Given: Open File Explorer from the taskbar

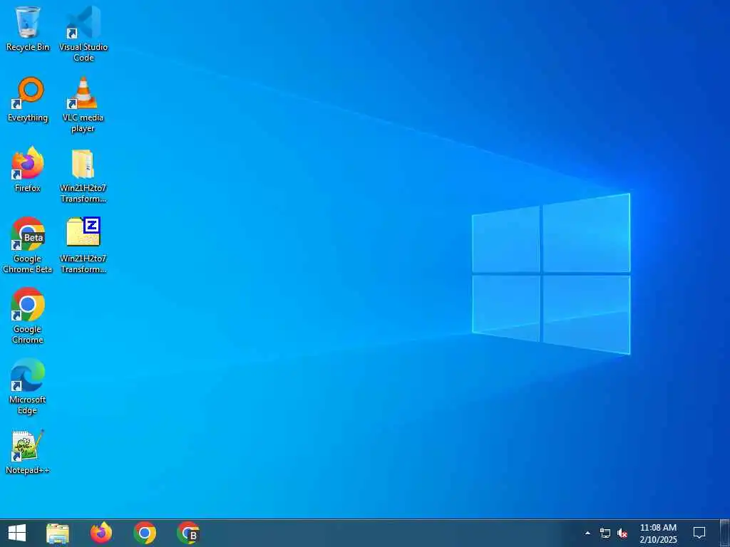Looking at the screenshot, I should (x=58, y=533).
